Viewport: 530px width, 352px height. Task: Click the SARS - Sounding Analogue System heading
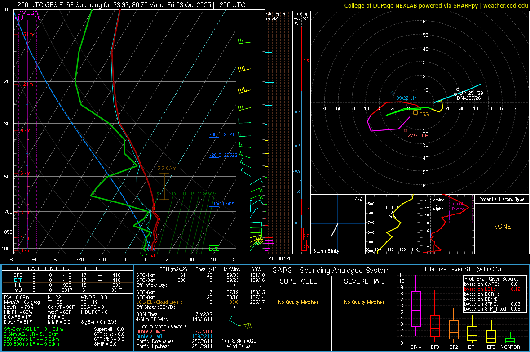pyautogui.click(x=331, y=271)
